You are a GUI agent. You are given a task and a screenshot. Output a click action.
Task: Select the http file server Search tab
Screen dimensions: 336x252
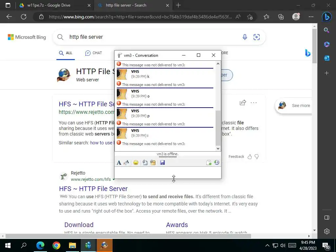[x=126, y=5]
